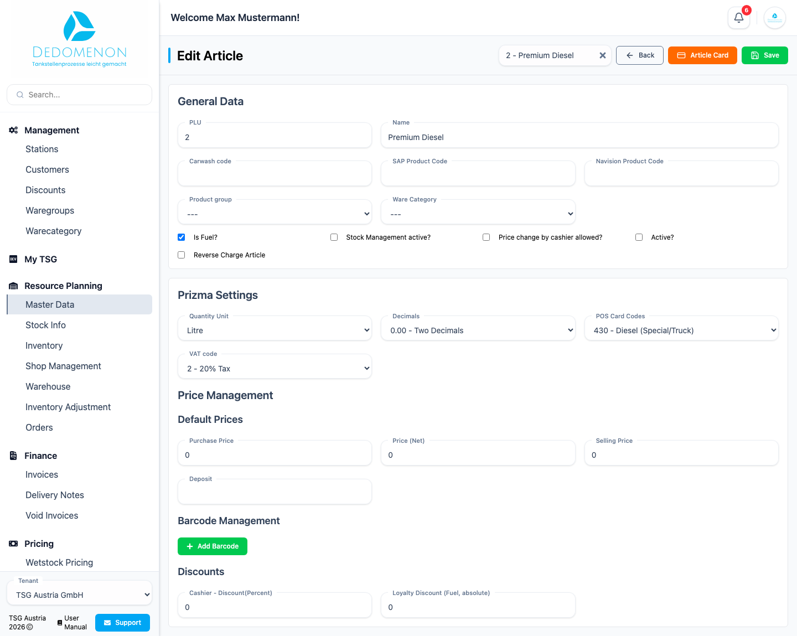
Task: Click the Resource Planning warehouse icon
Action: pyautogui.click(x=13, y=286)
